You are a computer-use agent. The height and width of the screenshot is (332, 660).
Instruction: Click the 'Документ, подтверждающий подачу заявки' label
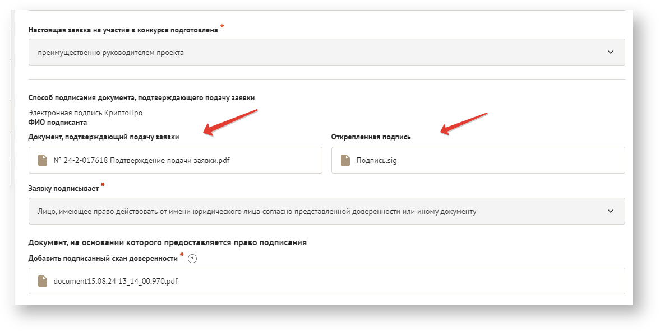click(x=108, y=137)
